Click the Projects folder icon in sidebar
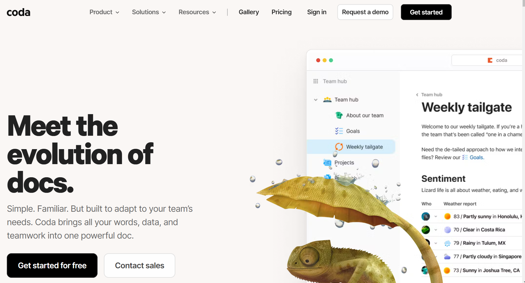Screen dimensions: 525x283 coord(327,163)
